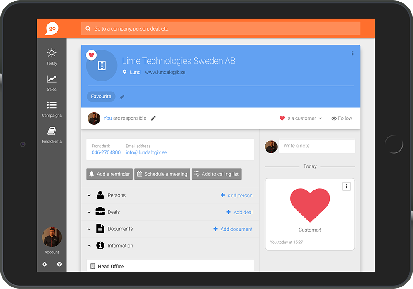Open www.lundalogik.se website link
The image size is (413, 289).
pos(165,72)
